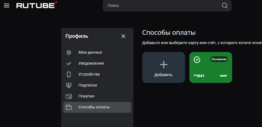The width and height of the screenshot is (262, 127).
Task: Click the card icon for Покупки
Action: (x=69, y=96)
